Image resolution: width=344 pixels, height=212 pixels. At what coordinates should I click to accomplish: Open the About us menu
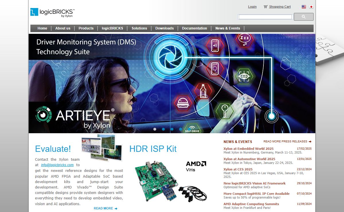pyautogui.click(x=63, y=28)
